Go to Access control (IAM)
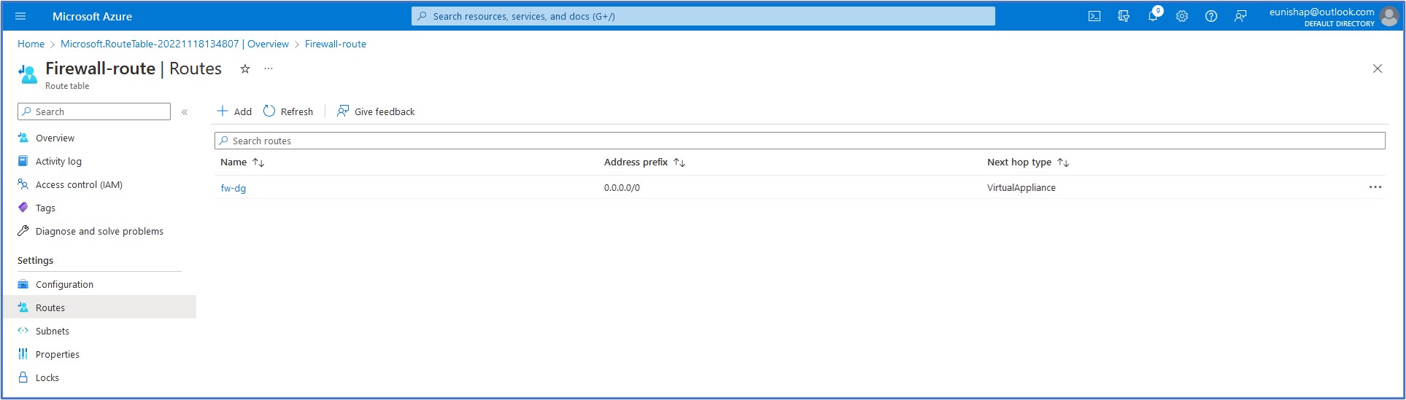The width and height of the screenshot is (1406, 400). click(x=79, y=184)
